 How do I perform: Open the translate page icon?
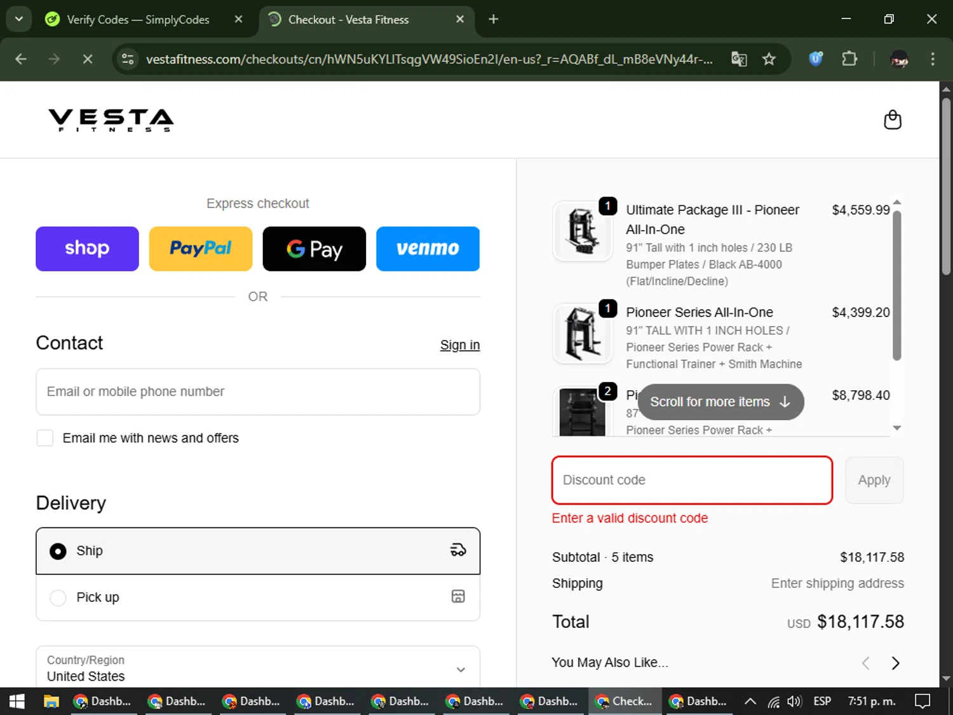[x=739, y=59]
